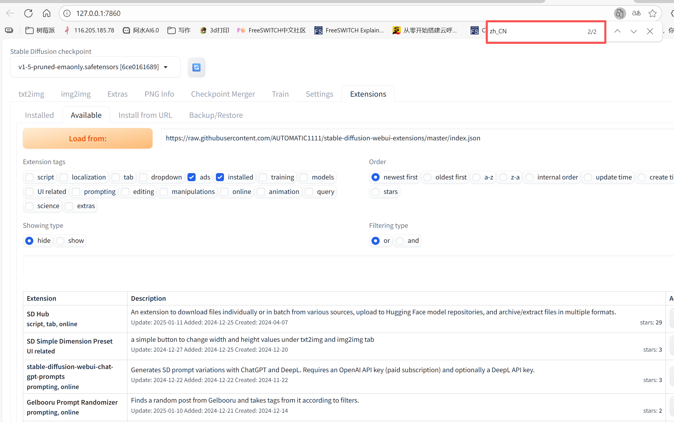
Task: Click the translate page icon
Action: pos(636,13)
